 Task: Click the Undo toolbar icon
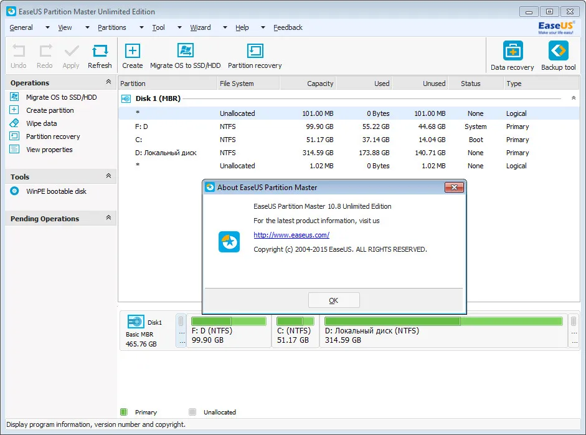(18, 51)
